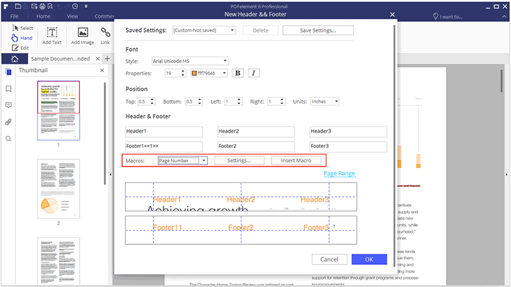Open the File menu
The height and width of the screenshot is (287, 511).
pos(15,15)
